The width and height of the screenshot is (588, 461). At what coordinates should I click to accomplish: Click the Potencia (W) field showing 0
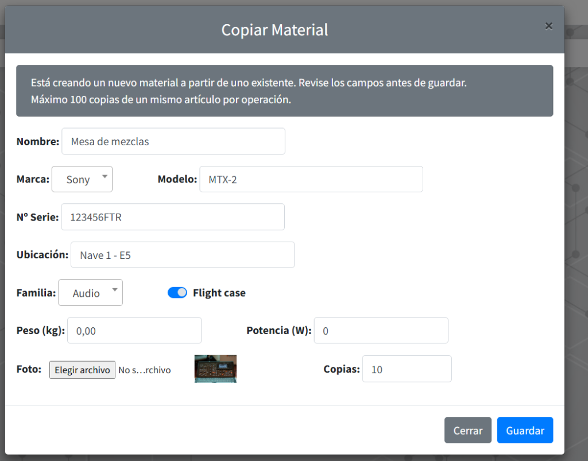(x=380, y=330)
